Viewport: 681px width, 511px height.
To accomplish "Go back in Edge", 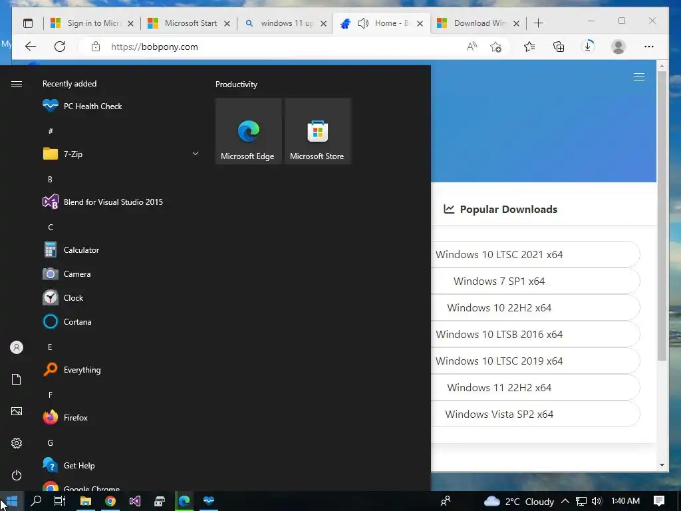I will (x=31, y=47).
